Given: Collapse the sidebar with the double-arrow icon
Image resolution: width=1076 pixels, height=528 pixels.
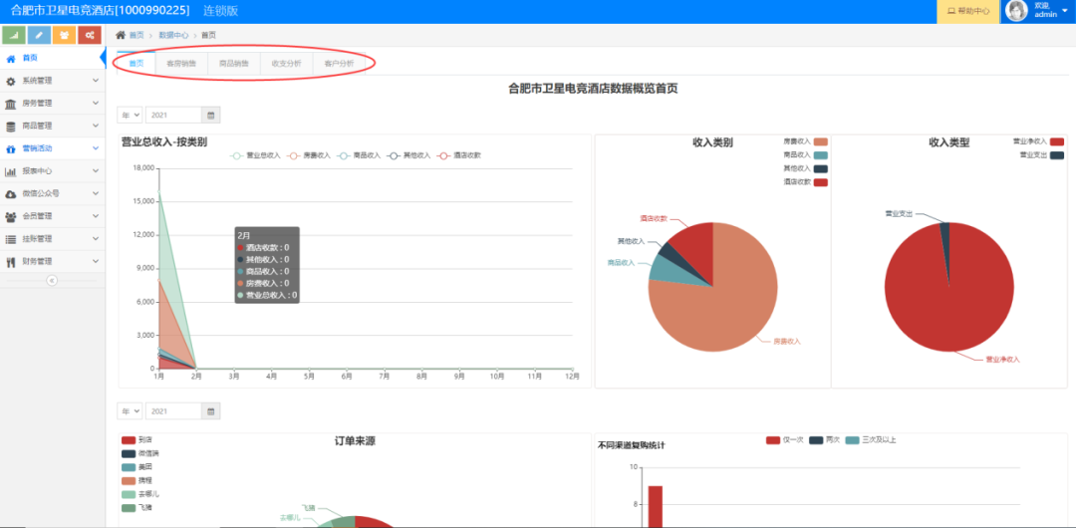Looking at the screenshot, I should click(52, 280).
